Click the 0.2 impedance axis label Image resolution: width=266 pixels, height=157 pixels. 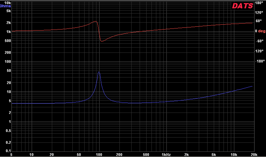[8, 143]
